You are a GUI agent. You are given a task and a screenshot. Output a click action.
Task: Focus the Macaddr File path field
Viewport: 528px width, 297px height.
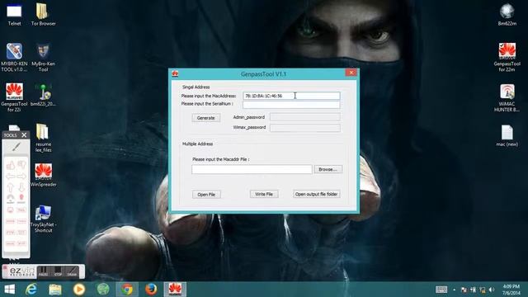pos(252,169)
